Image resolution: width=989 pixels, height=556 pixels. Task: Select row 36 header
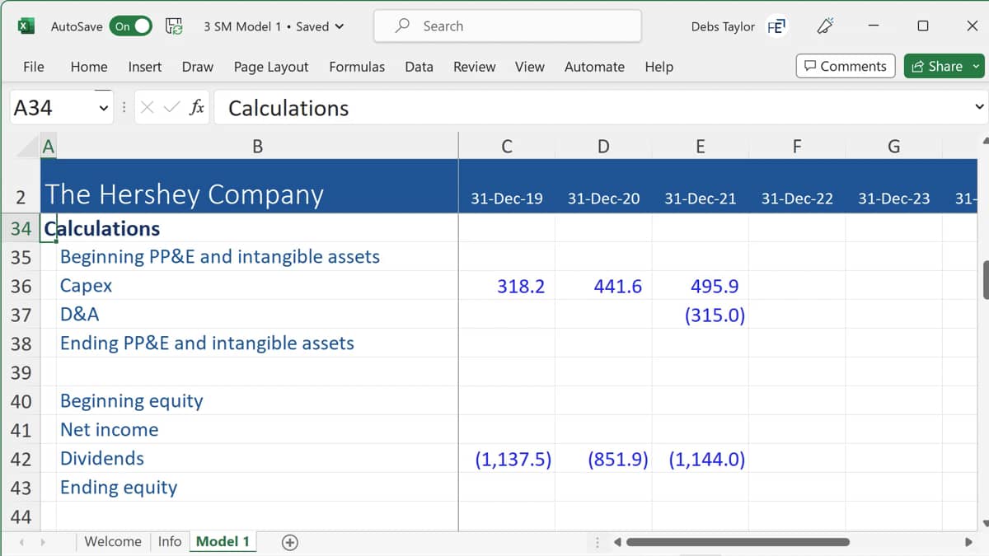tap(21, 286)
